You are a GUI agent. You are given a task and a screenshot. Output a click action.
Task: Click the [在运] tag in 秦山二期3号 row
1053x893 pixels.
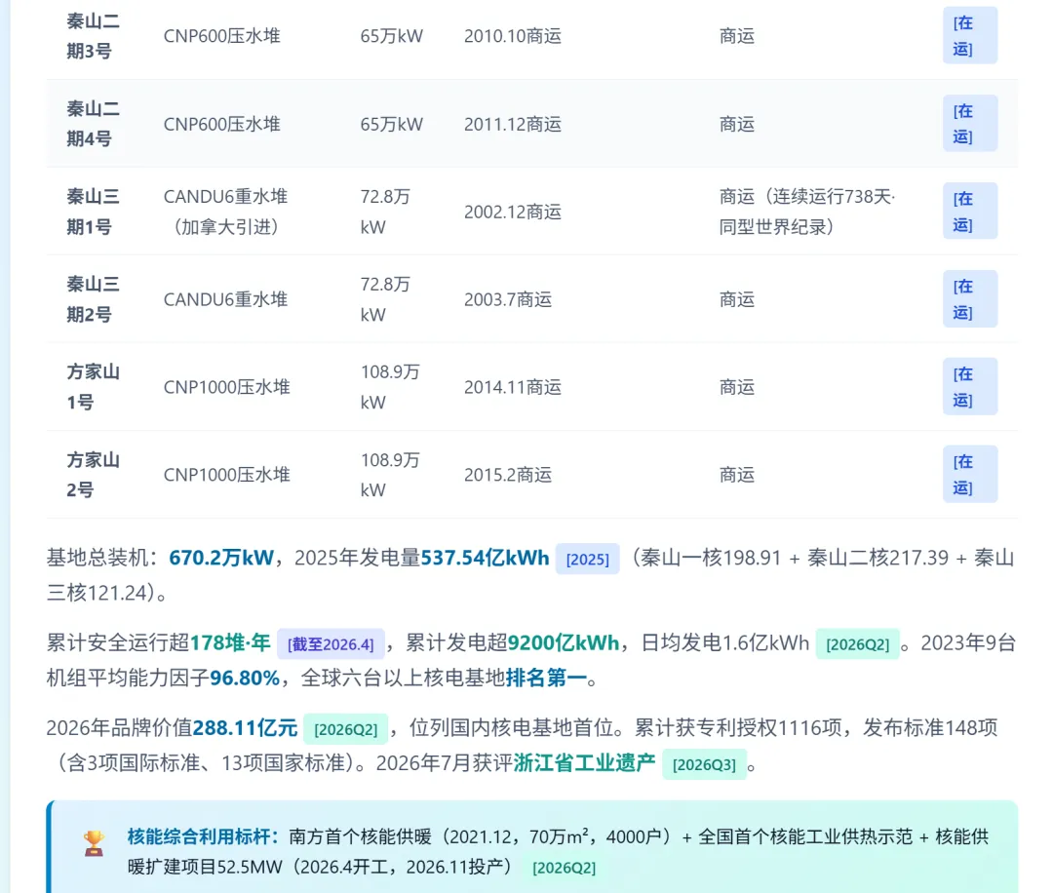point(970,36)
